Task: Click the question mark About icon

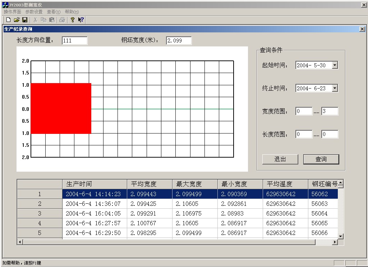Action: pyautogui.click(x=73, y=20)
